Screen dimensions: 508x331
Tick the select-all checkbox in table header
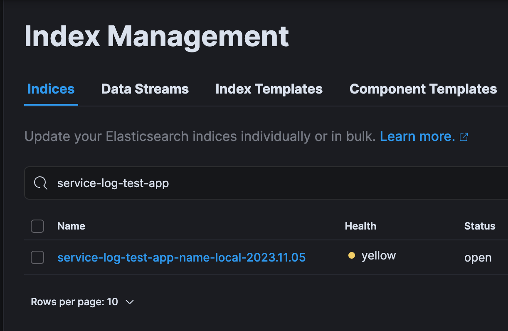37,226
